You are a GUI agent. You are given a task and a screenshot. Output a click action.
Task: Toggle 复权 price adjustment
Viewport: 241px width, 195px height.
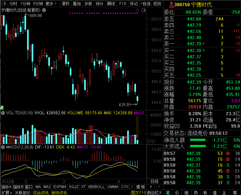tap(66, 4)
